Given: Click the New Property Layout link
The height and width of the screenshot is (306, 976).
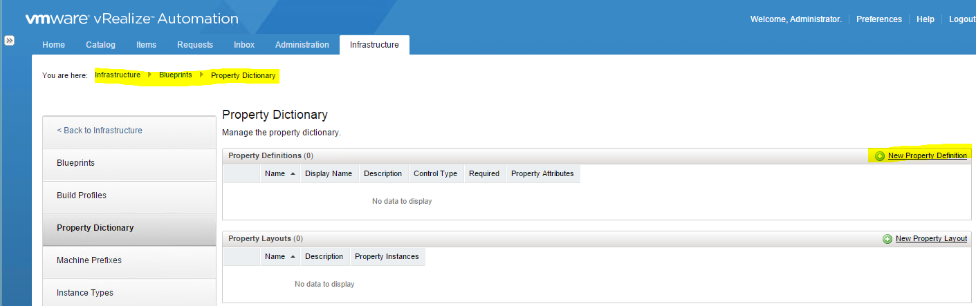Looking at the screenshot, I should tap(931, 239).
